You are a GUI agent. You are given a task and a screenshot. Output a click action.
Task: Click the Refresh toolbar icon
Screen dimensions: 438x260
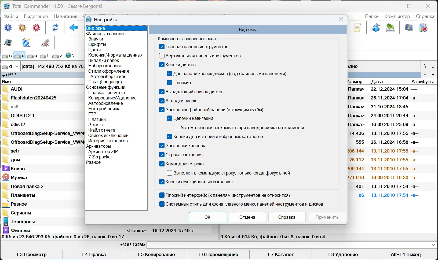(x=56, y=28)
